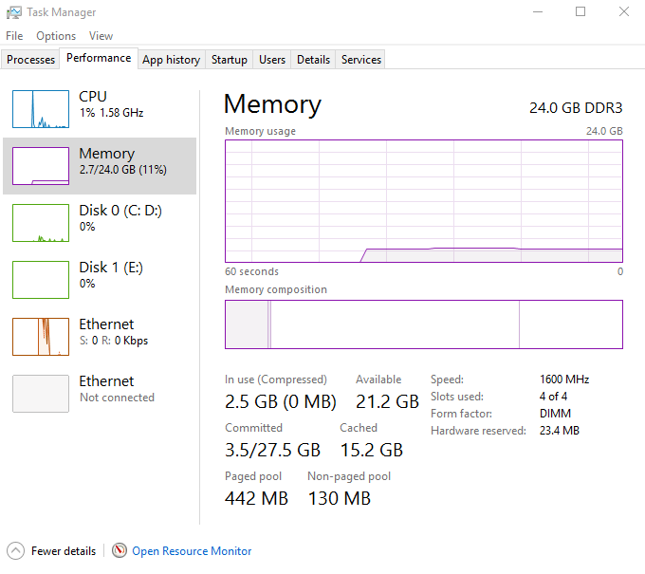This screenshot has height=574, width=645.
Task: Click the Non-paged pool value 130 MB
Action: pyautogui.click(x=340, y=498)
